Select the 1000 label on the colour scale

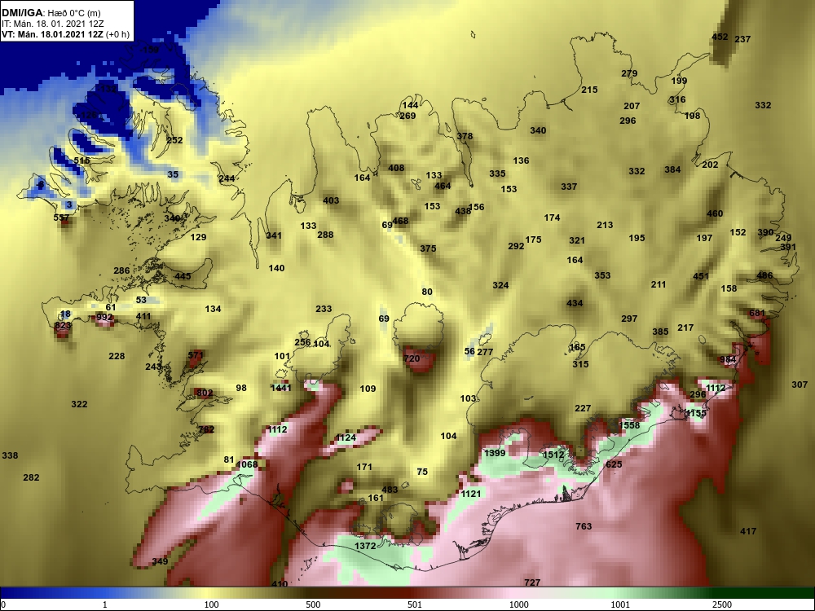pyautogui.click(x=518, y=604)
